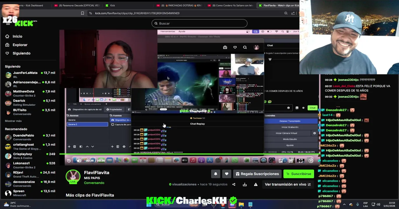399x209 pixels.
Task: Open the Siguiendo page in the sidebar
Action: [x=18, y=53]
